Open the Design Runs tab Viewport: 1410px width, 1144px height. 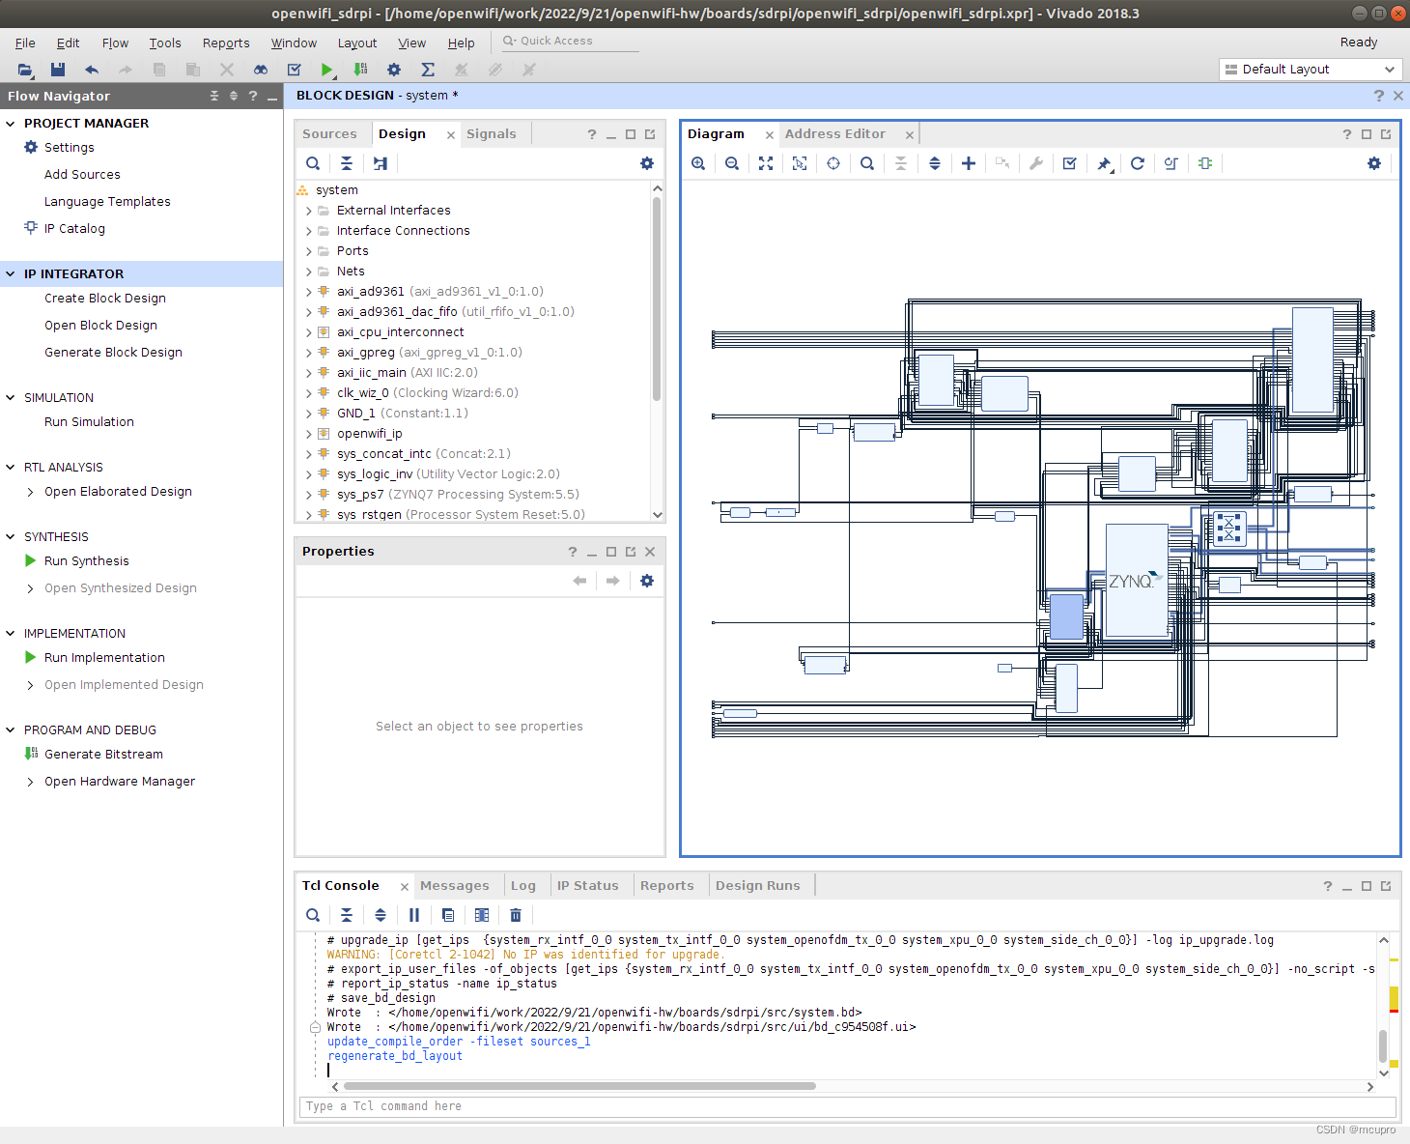tap(758, 886)
